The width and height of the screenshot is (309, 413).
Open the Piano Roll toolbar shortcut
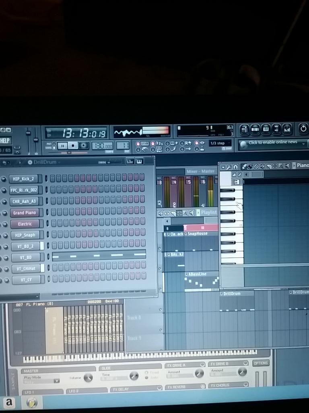pyautogui.click(x=266, y=129)
